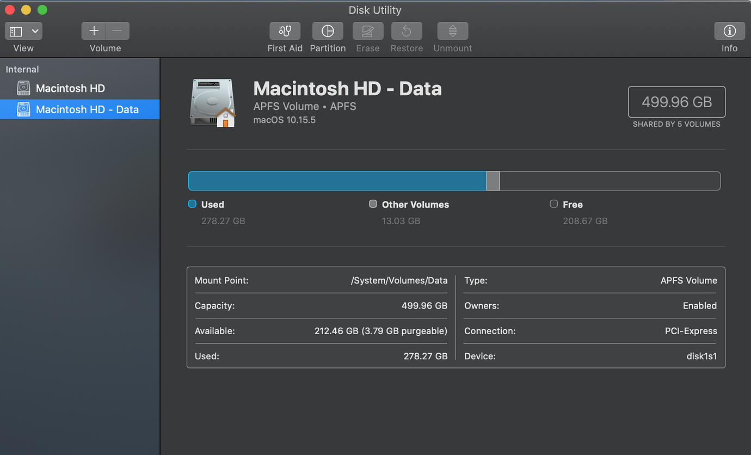Click the blue Used legend swatch

[x=192, y=204]
